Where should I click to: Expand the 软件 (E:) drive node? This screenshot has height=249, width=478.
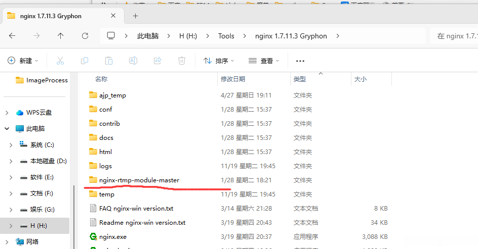click(x=11, y=177)
